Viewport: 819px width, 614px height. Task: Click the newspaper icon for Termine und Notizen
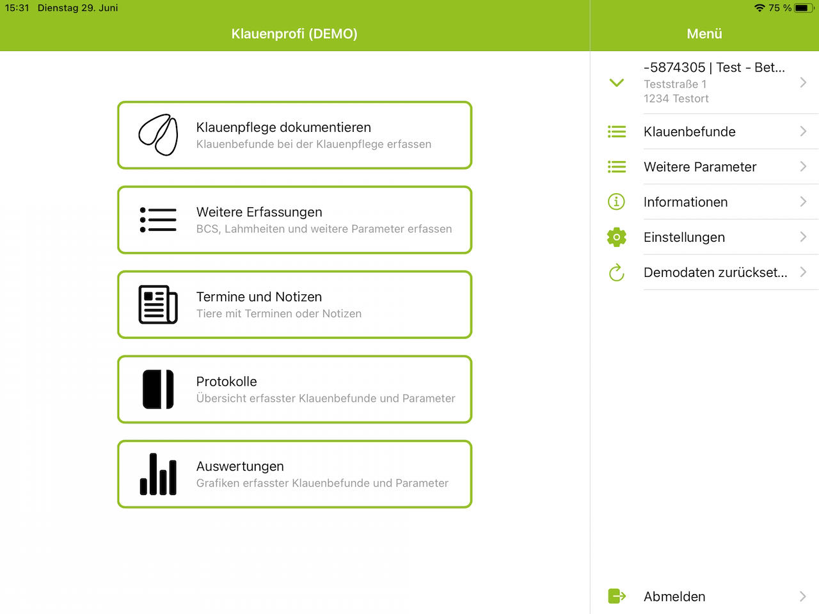[x=158, y=304]
